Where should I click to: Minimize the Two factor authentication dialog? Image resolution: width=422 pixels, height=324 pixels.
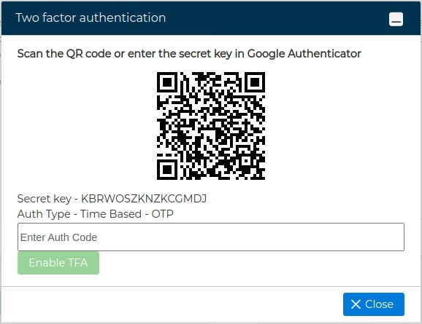coord(396,20)
